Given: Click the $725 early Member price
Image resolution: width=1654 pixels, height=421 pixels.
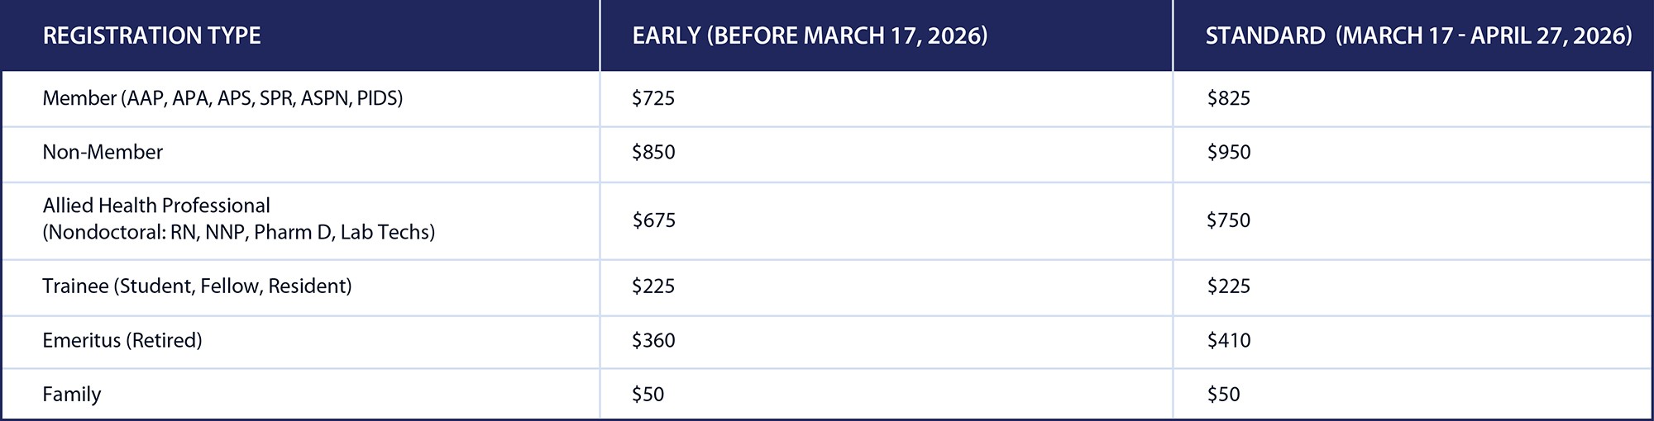Looking at the screenshot, I should tap(653, 98).
